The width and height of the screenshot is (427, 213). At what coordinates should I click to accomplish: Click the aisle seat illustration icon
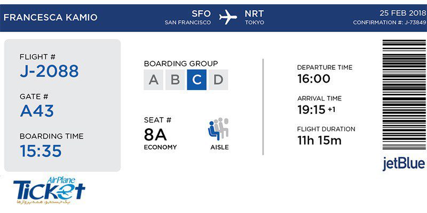pyautogui.click(x=218, y=129)
